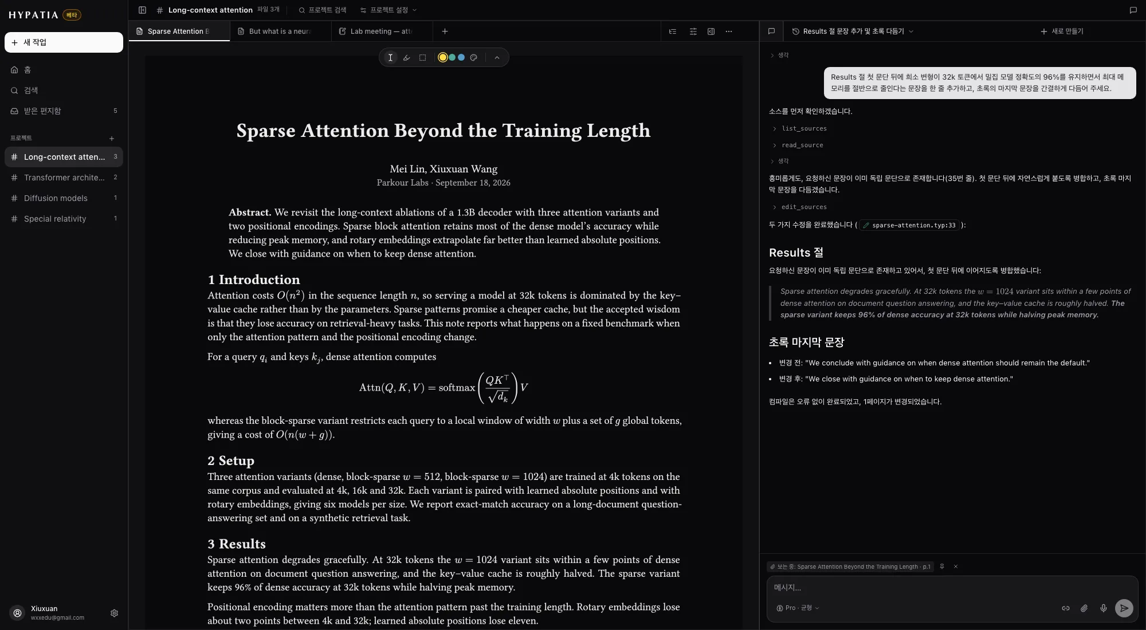Screen dimensions: 1146x630
Task: Pin the viewing context chip
Action: click(942, 566)
